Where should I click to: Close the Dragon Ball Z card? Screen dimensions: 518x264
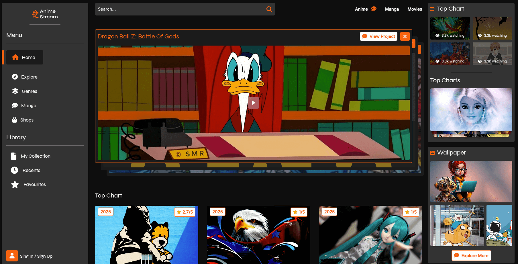pyautogui.click(x=405, y=36)
